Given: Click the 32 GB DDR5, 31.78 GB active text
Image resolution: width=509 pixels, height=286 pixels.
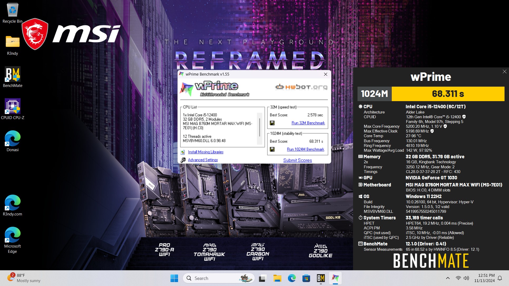Looking at the screenshot, I should coord(435,157).
